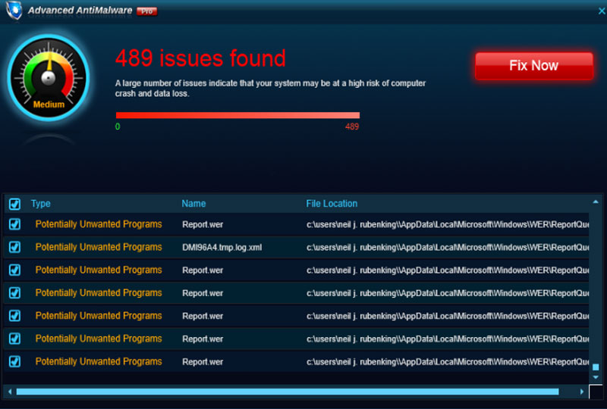Uncheck the DMI96A4.tmp.log.xml row checkbox
The width and height of the screenshot is (607, 409).
tap(14, 247)
